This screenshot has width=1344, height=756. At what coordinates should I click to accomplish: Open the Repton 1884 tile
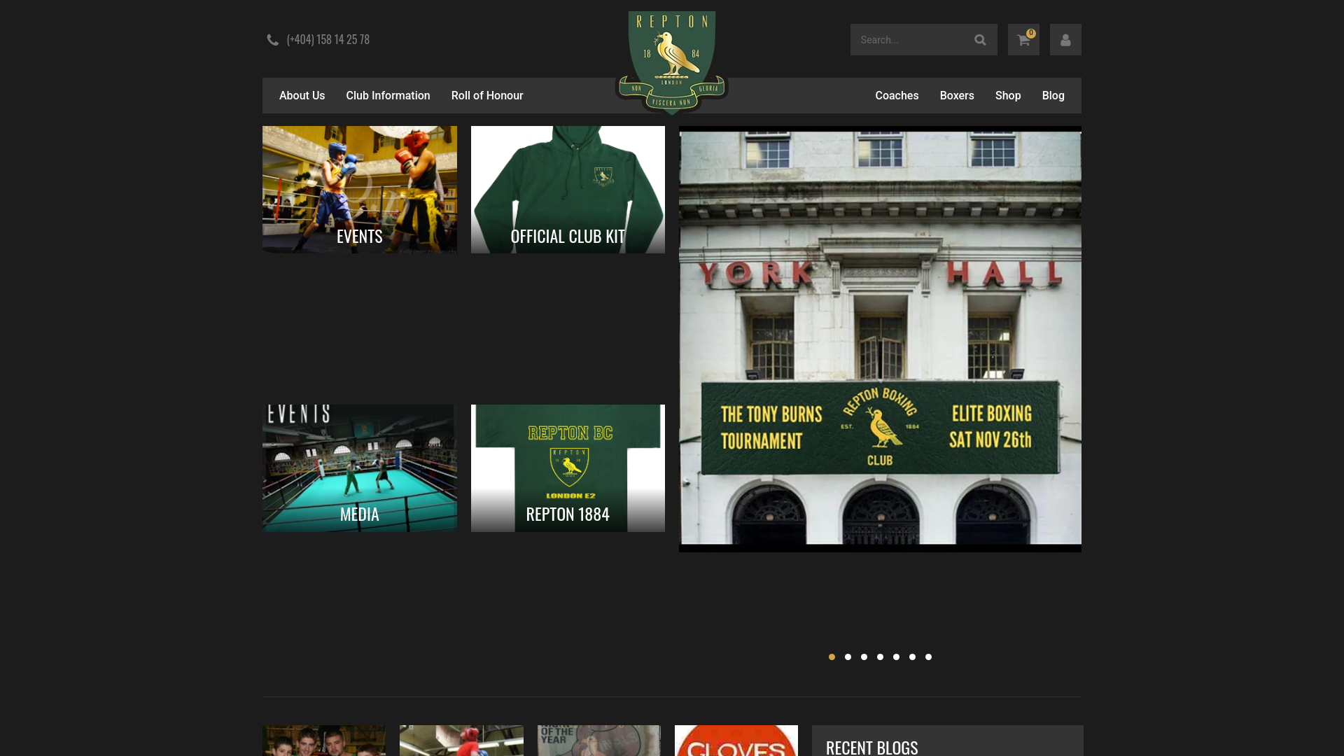[x=568, y=468]
